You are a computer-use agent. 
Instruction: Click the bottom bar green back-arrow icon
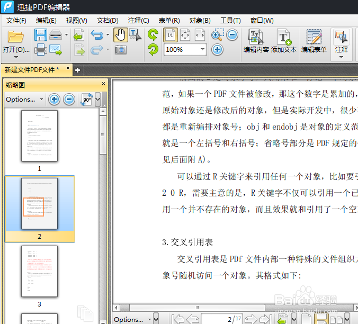tap(283, 319)
